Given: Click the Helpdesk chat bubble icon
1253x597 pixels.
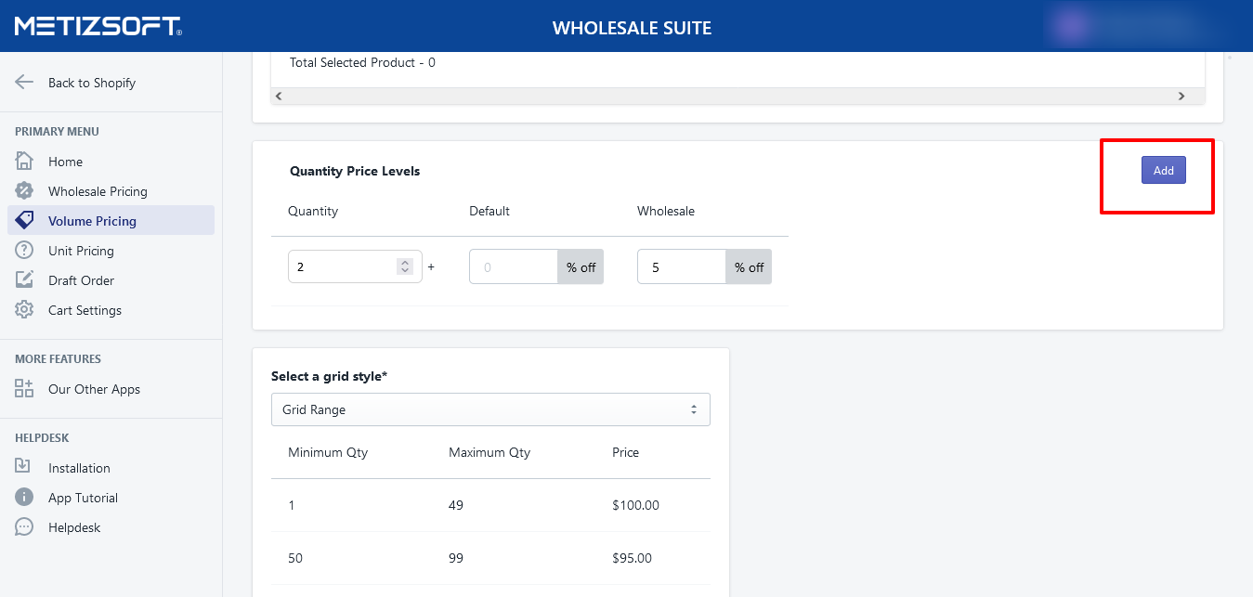Looking at the screenshot, I should (x=24, y=527).
